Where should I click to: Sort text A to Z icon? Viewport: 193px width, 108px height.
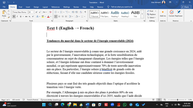click(x=81, y=12)
